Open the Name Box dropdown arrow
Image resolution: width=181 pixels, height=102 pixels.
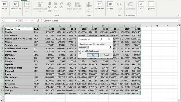[x=16, y=21]
